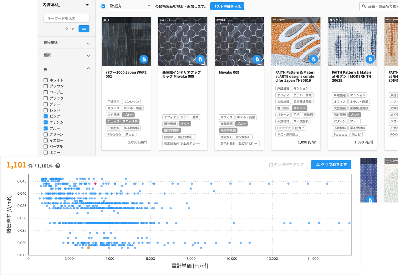Check the ミラー color checkbox
The image size is (398, 275).
pos(46,152)
